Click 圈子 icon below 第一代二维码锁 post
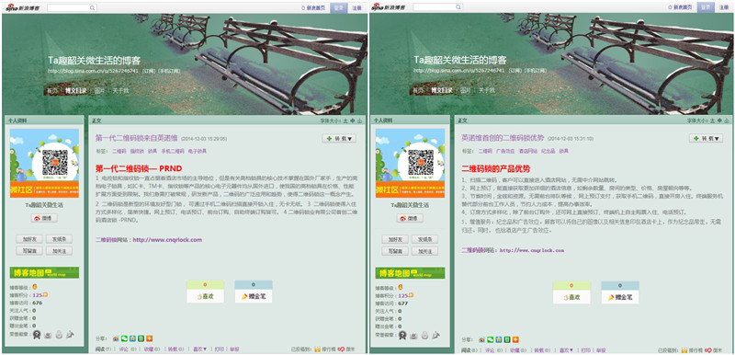The width and height of the screenshot is (735, 355). [341, 349]
